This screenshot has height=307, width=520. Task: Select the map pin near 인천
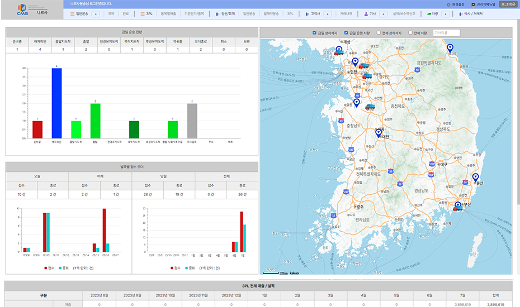[355, 62]
